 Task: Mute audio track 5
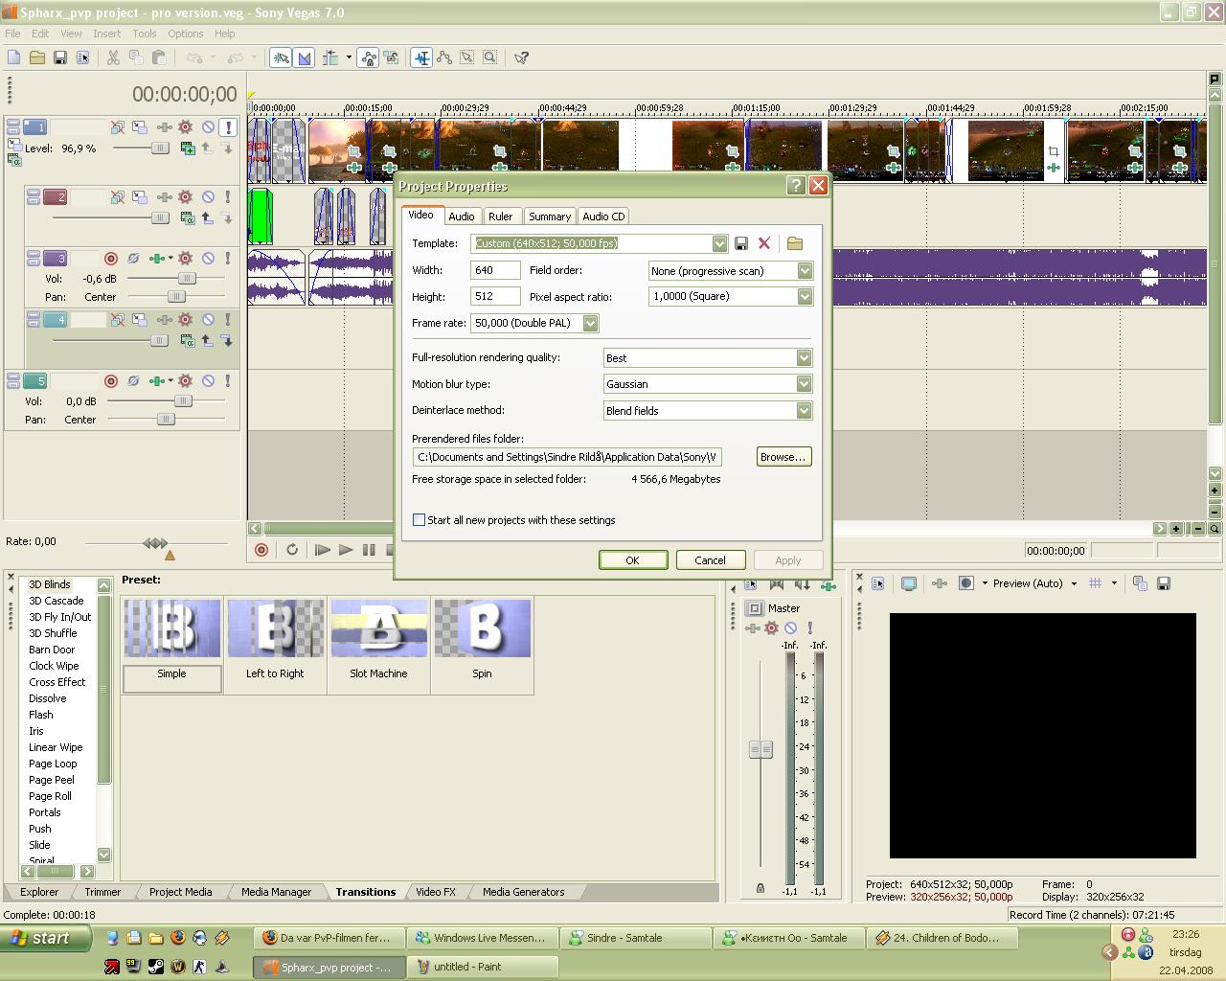click(208, 380)
